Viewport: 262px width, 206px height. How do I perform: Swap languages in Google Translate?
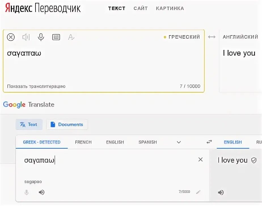pos(209,142)
